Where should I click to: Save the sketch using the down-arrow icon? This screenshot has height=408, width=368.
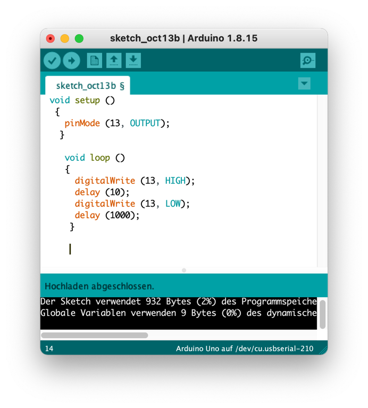[133, 61]
